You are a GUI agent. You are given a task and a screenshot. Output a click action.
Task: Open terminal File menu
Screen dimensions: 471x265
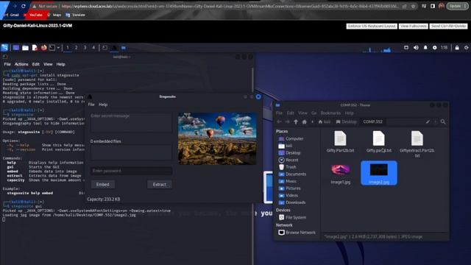point(7,64)
